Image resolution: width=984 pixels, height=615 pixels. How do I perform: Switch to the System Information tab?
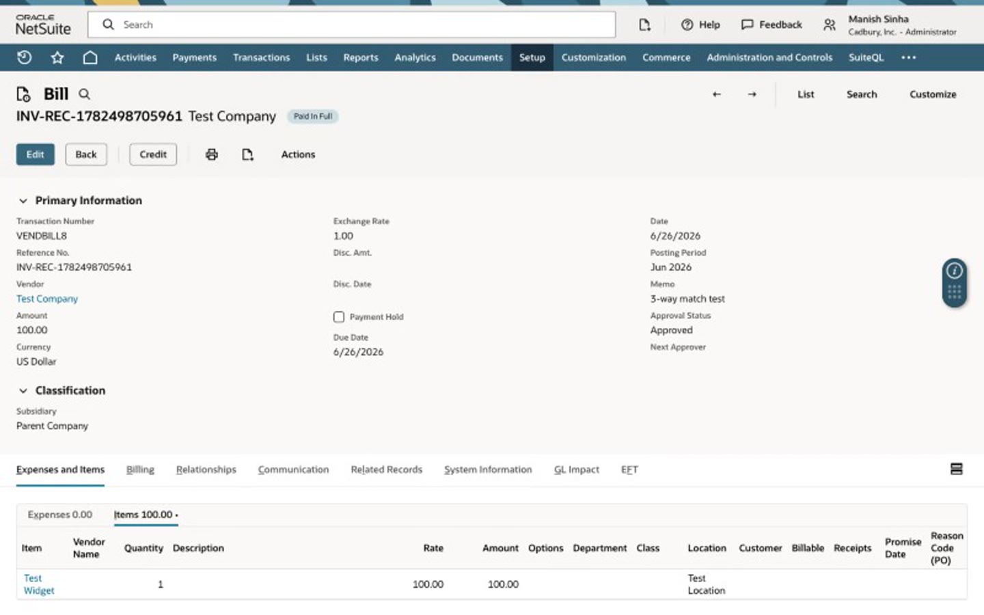[x=488, y=469]
